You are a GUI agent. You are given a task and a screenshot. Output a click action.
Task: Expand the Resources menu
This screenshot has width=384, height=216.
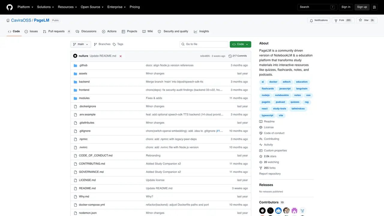(67, 7)
